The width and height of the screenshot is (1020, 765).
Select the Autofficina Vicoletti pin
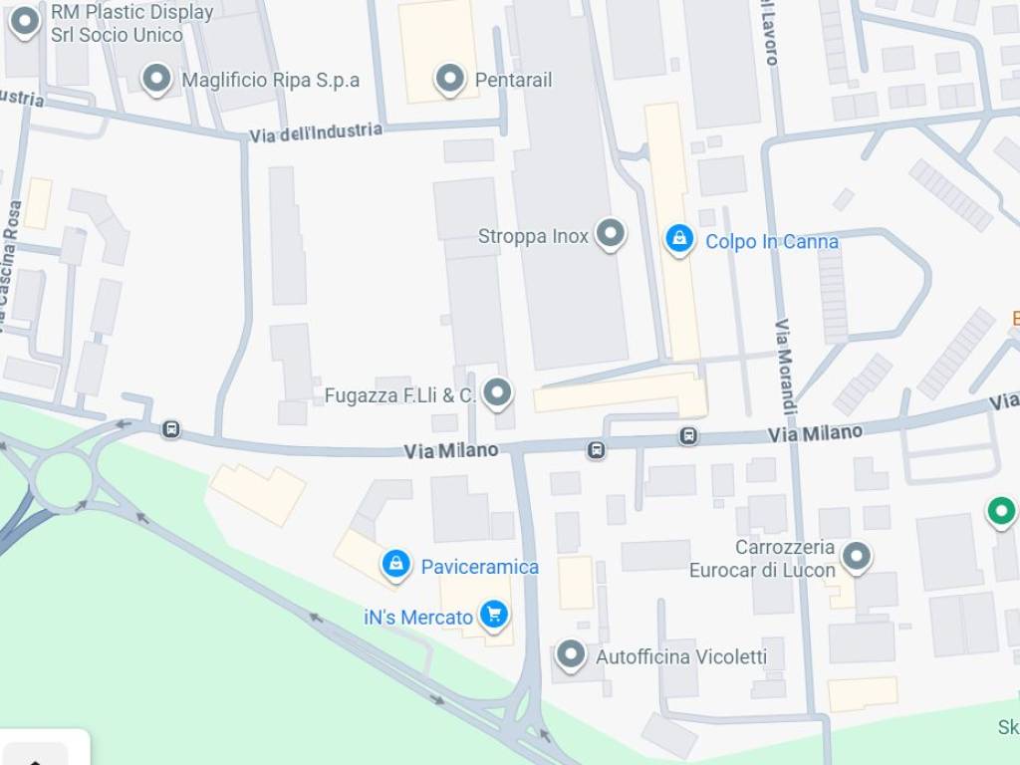click(x=571, y=654)
